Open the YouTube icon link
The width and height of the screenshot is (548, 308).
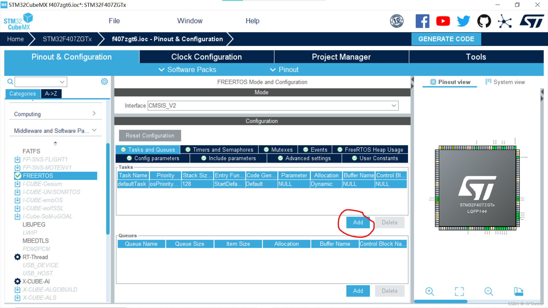coord(443,21)
